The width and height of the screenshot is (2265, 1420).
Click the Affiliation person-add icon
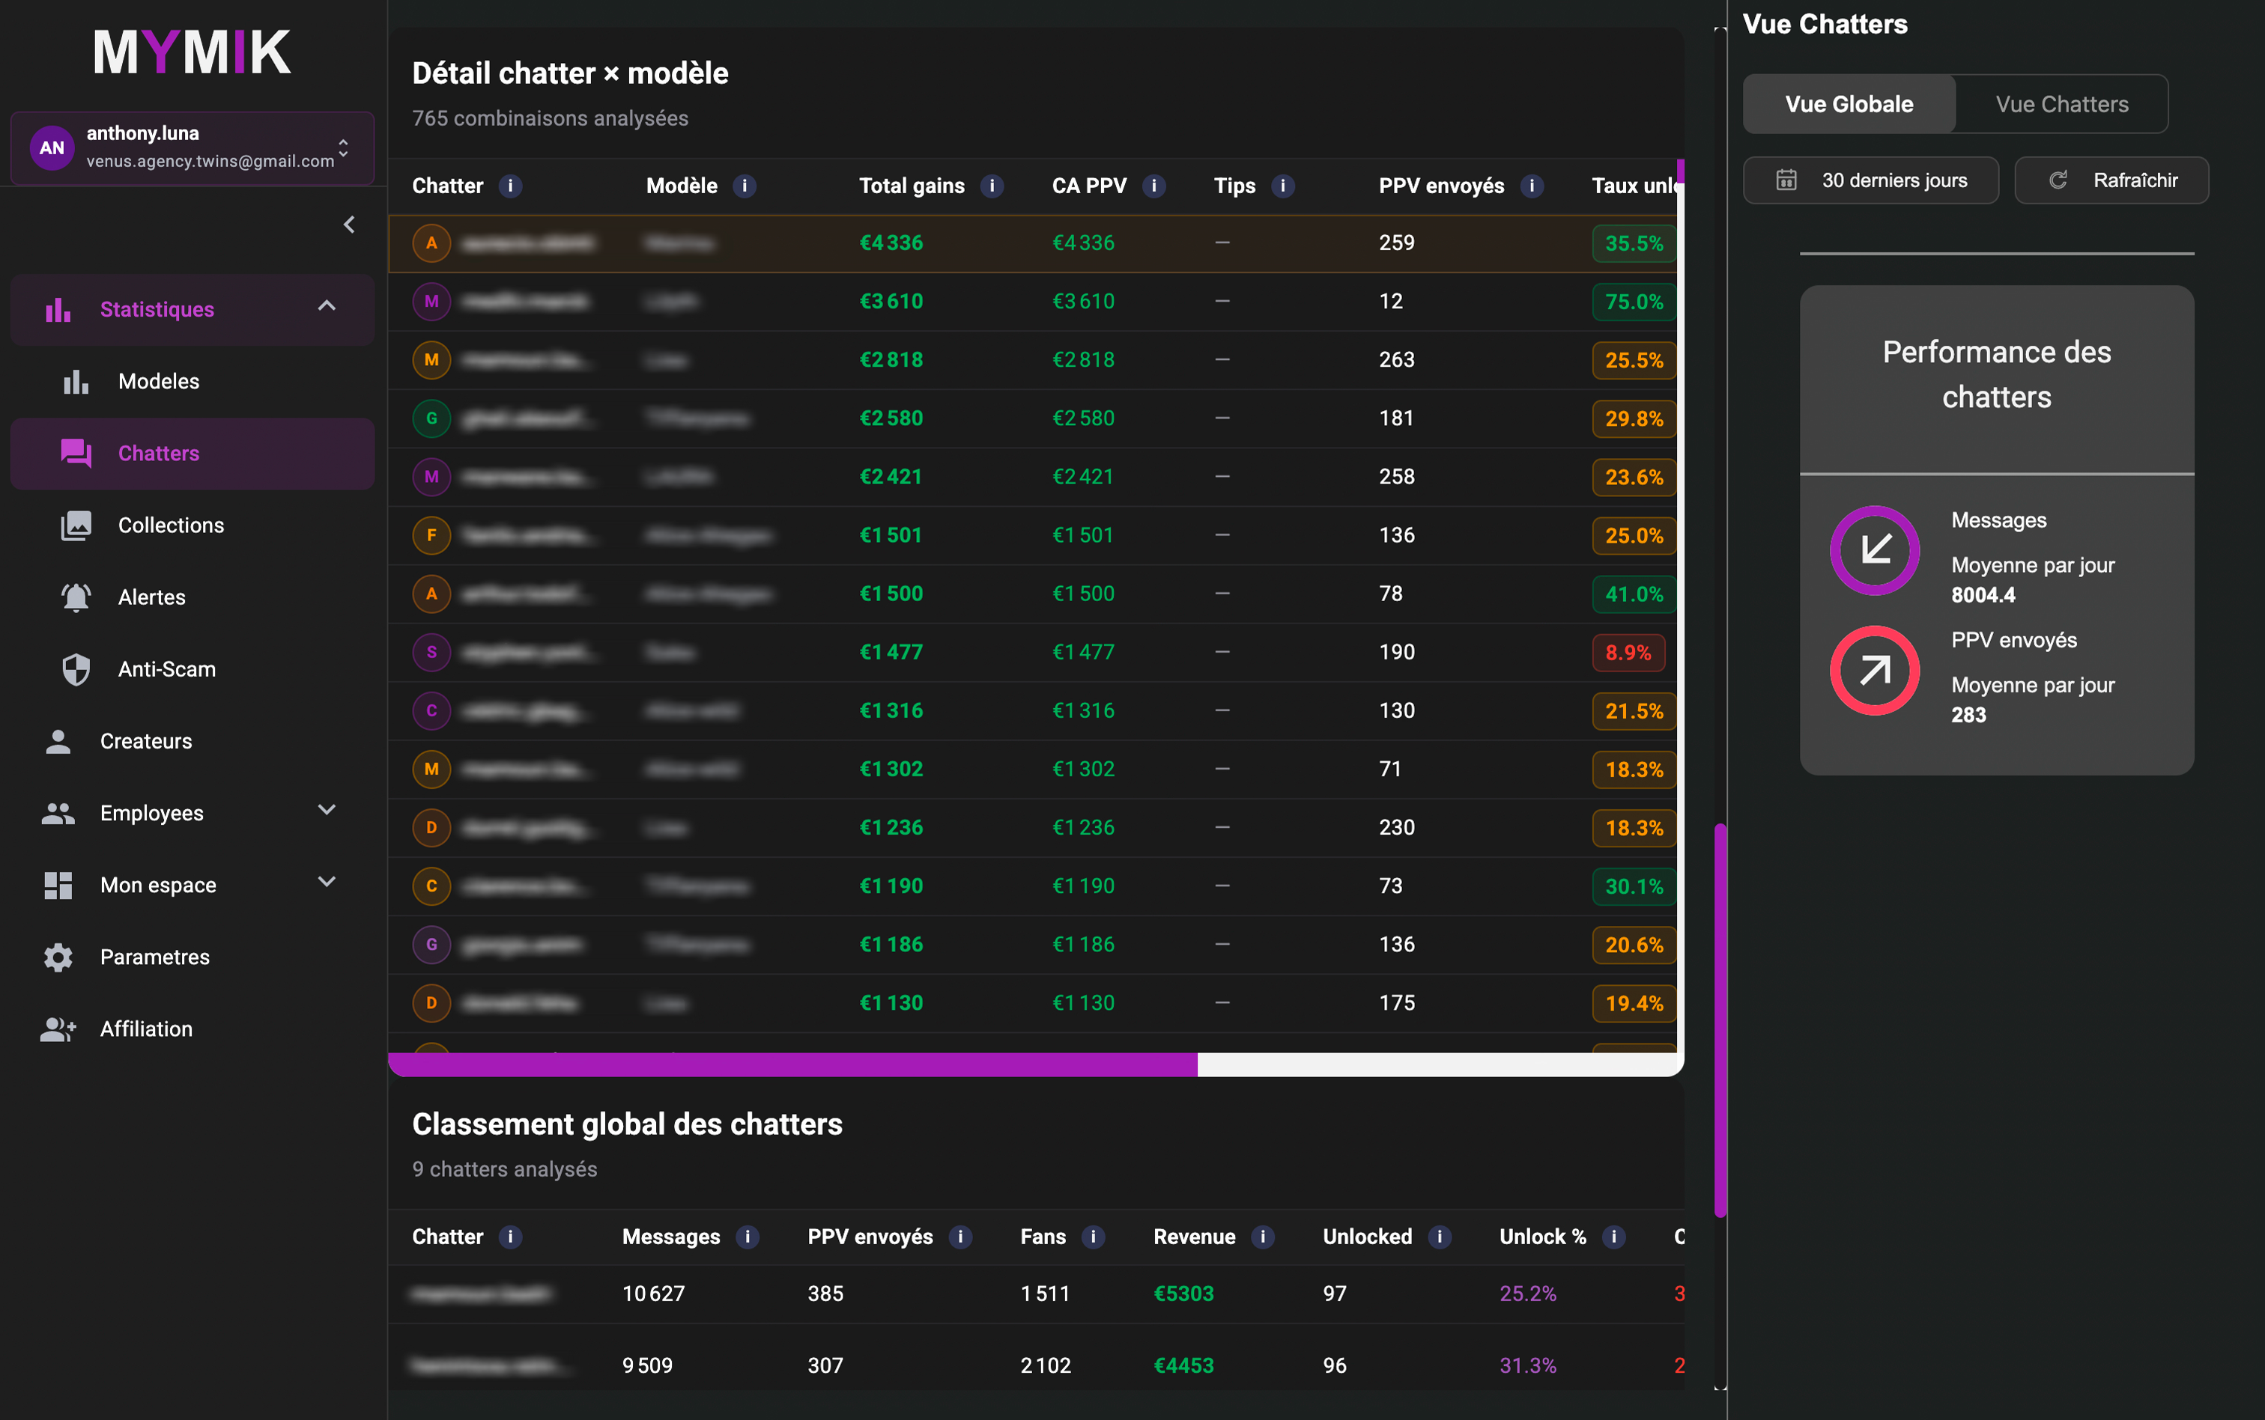[58, 1029]
